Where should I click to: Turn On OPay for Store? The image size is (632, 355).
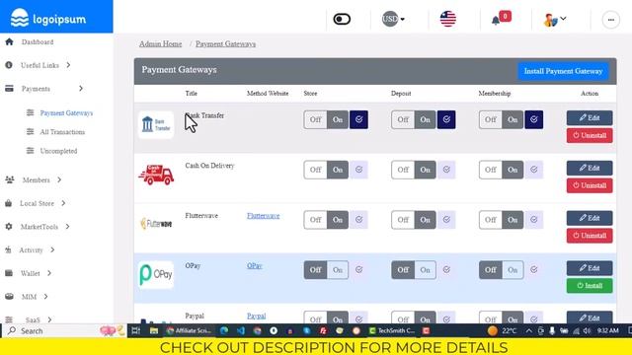click(x=338, y=269)
